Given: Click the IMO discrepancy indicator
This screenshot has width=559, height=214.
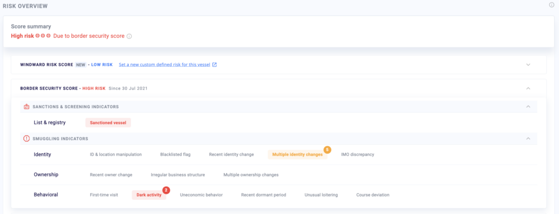Looking at the screenshot, I should [x=358, y=154].
